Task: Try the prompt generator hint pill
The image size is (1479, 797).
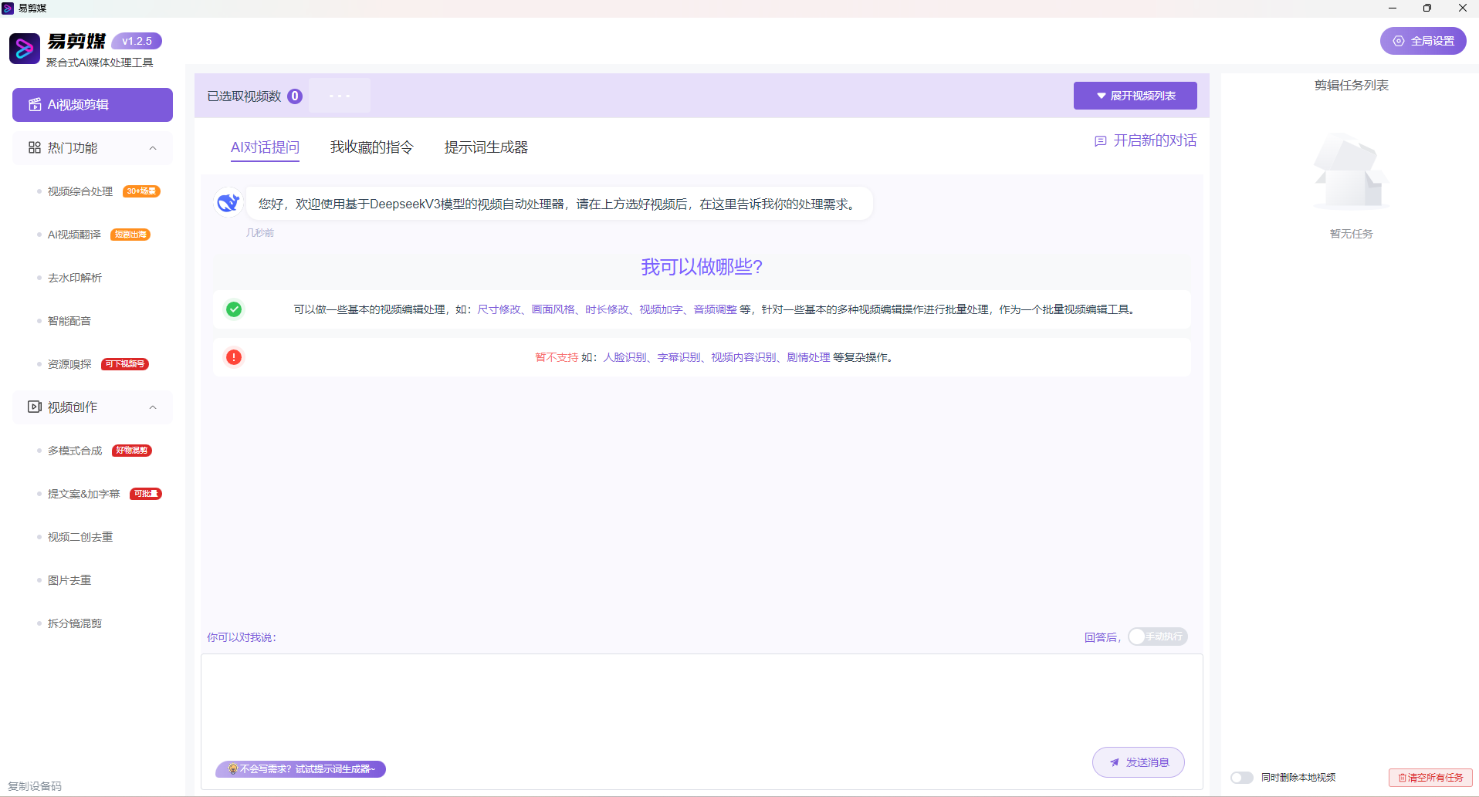Action: click(301, 769)
